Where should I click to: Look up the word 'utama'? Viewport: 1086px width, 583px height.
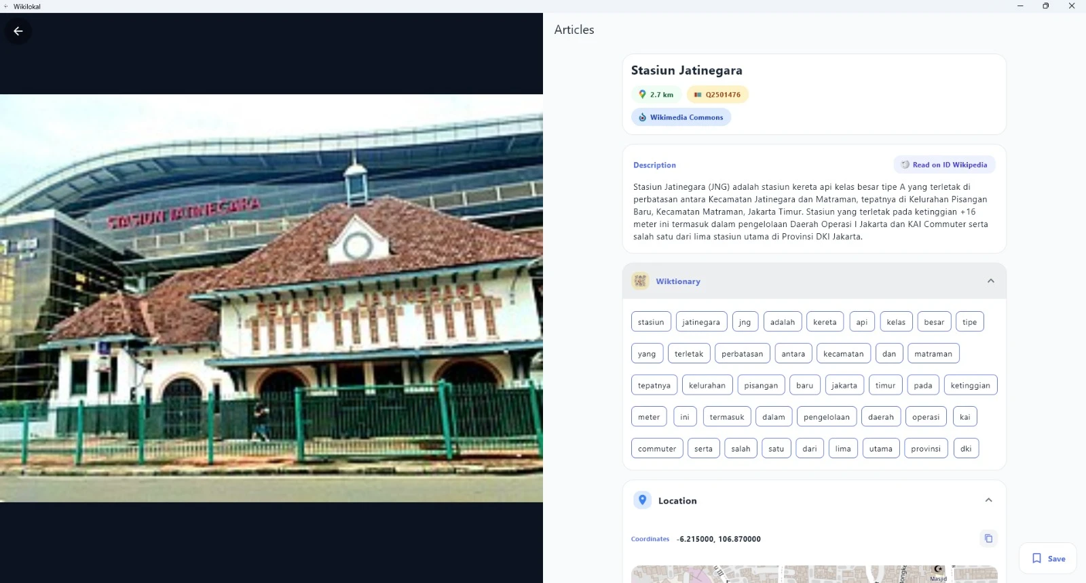(881, 449)
